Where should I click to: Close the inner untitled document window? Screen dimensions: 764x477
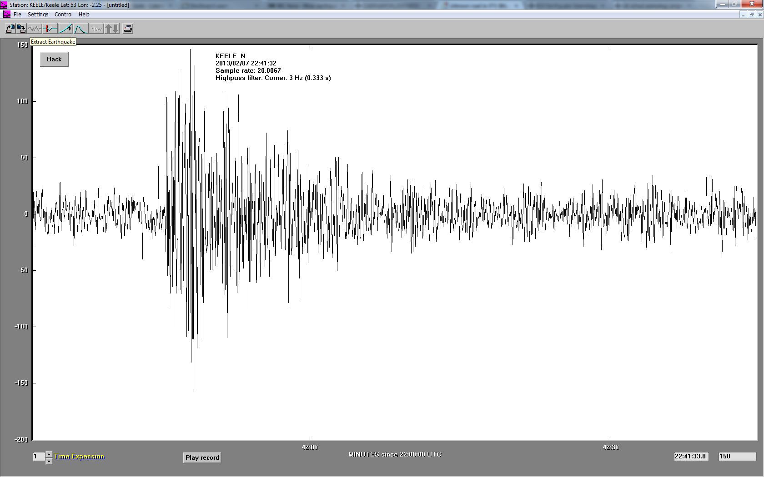(x=760, y=15)
